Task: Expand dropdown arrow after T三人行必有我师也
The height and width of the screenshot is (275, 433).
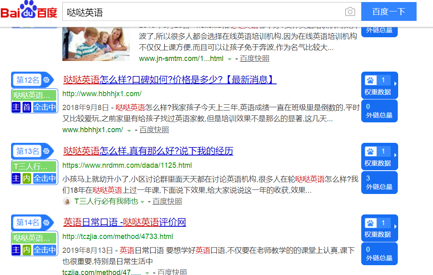Action: click(x=142, y=202)
